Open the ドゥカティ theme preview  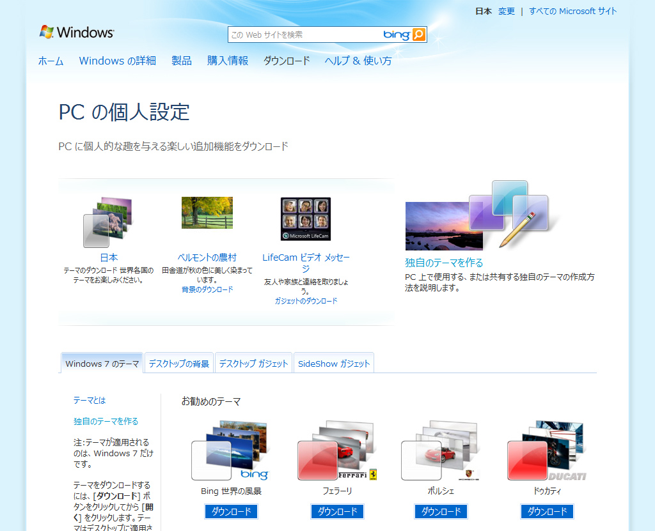[547, 450]
